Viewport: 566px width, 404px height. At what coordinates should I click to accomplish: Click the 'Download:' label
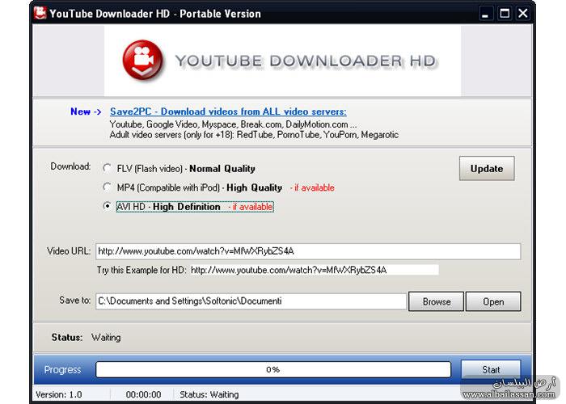(x=70, y=166)
